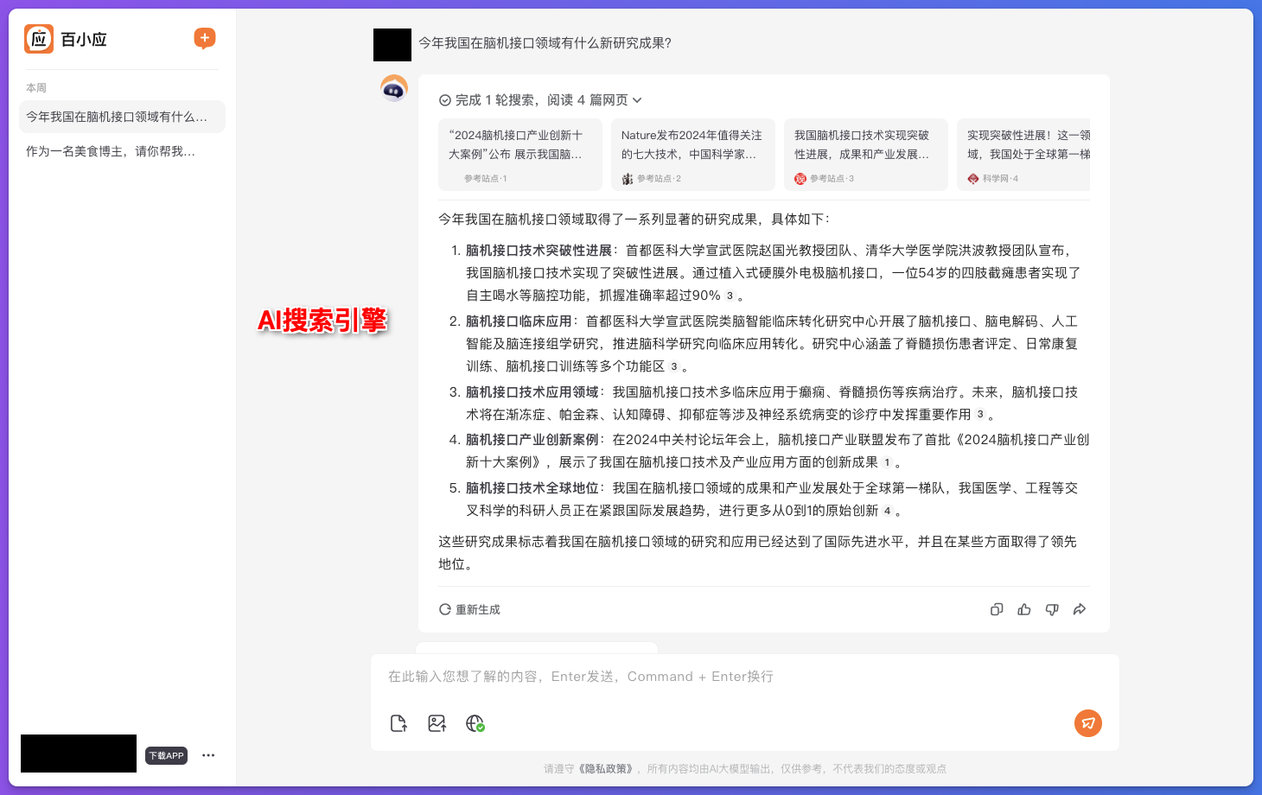This screenshot has height=795, width=1262.
Task: Click the message input field
Action: tap(744, 677)
